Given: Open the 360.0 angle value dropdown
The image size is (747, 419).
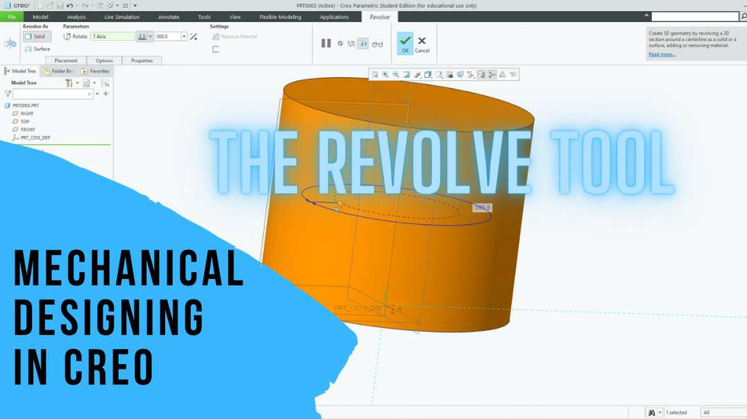Looking at the screenshot, I should (x=184, y=36).
